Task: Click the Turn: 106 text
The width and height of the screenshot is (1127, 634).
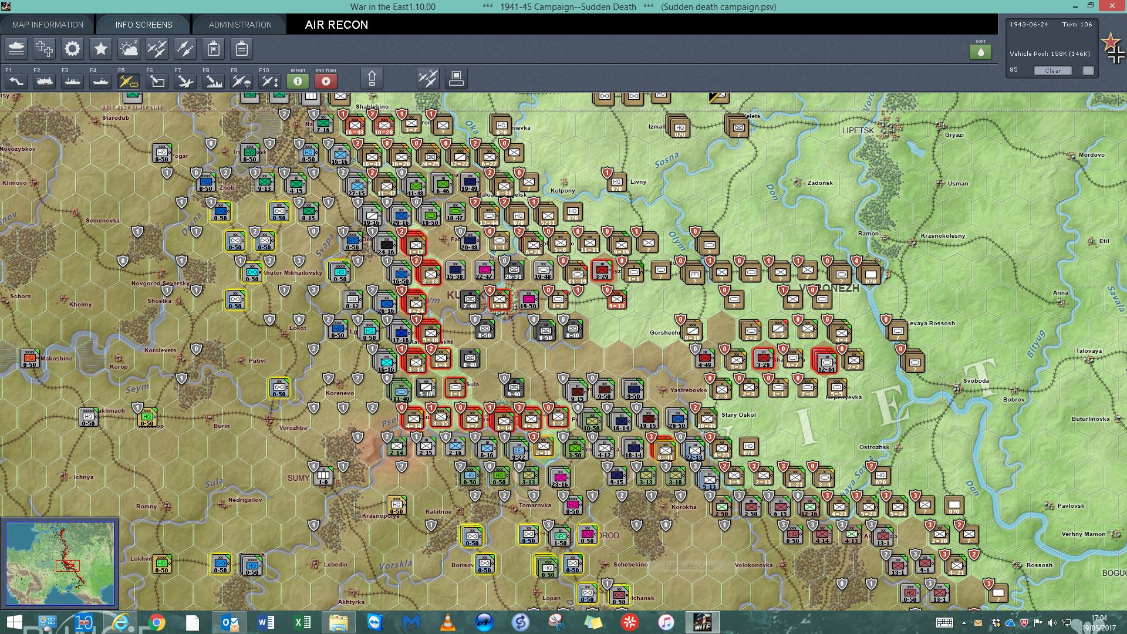Action: [1077, 24]
